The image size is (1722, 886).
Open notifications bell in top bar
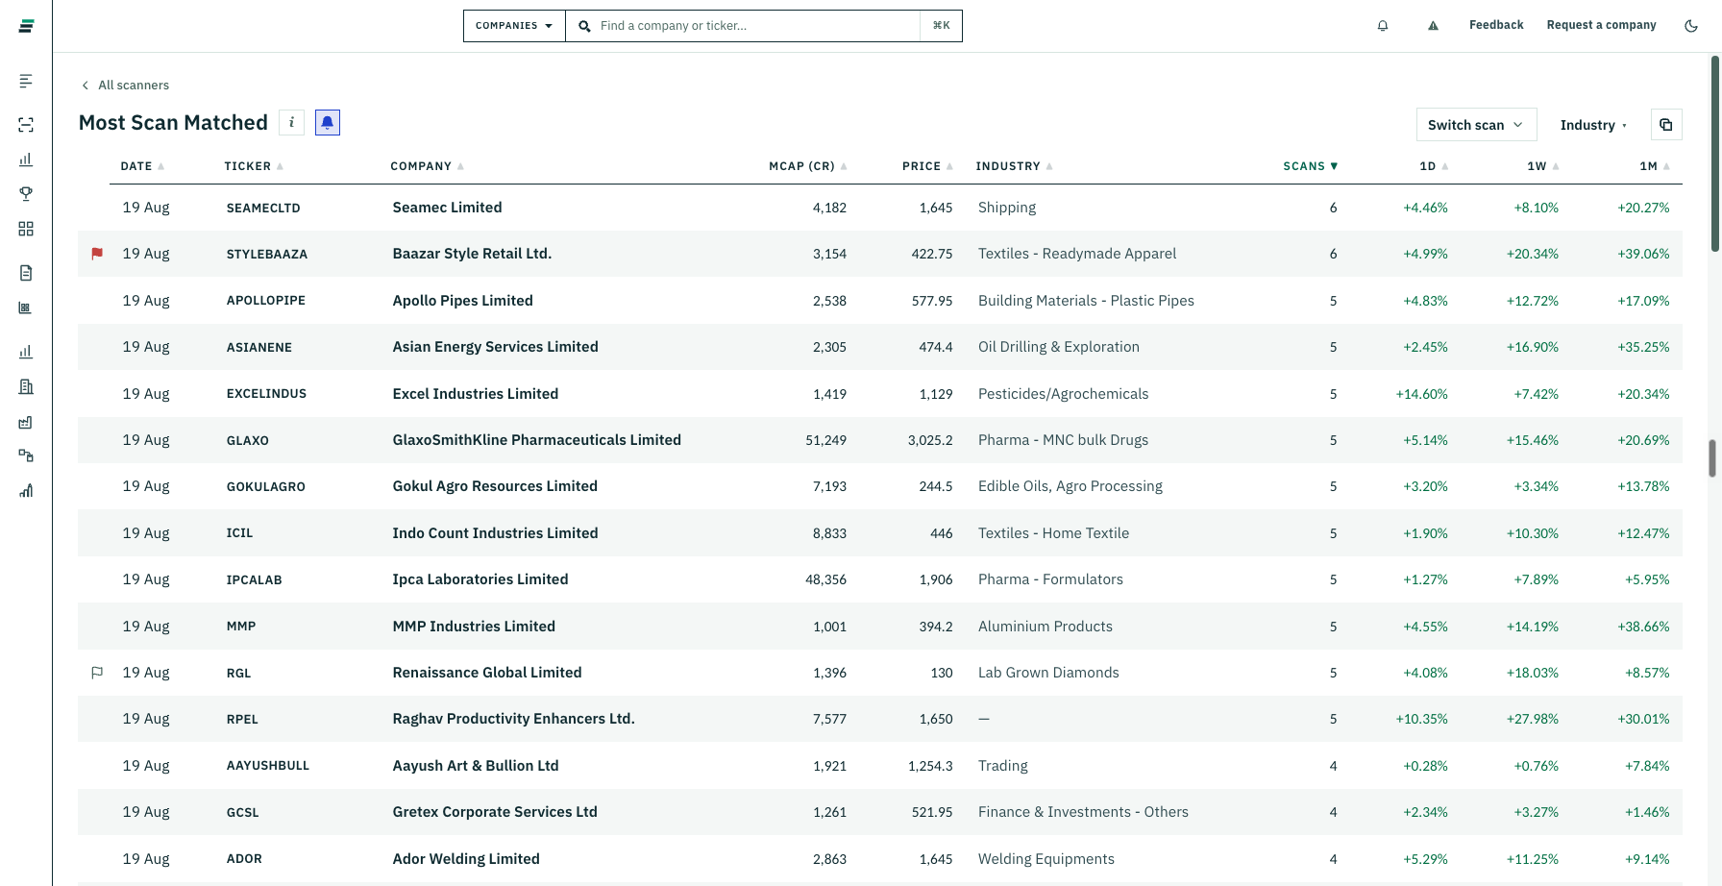(x=1383, y=26)
